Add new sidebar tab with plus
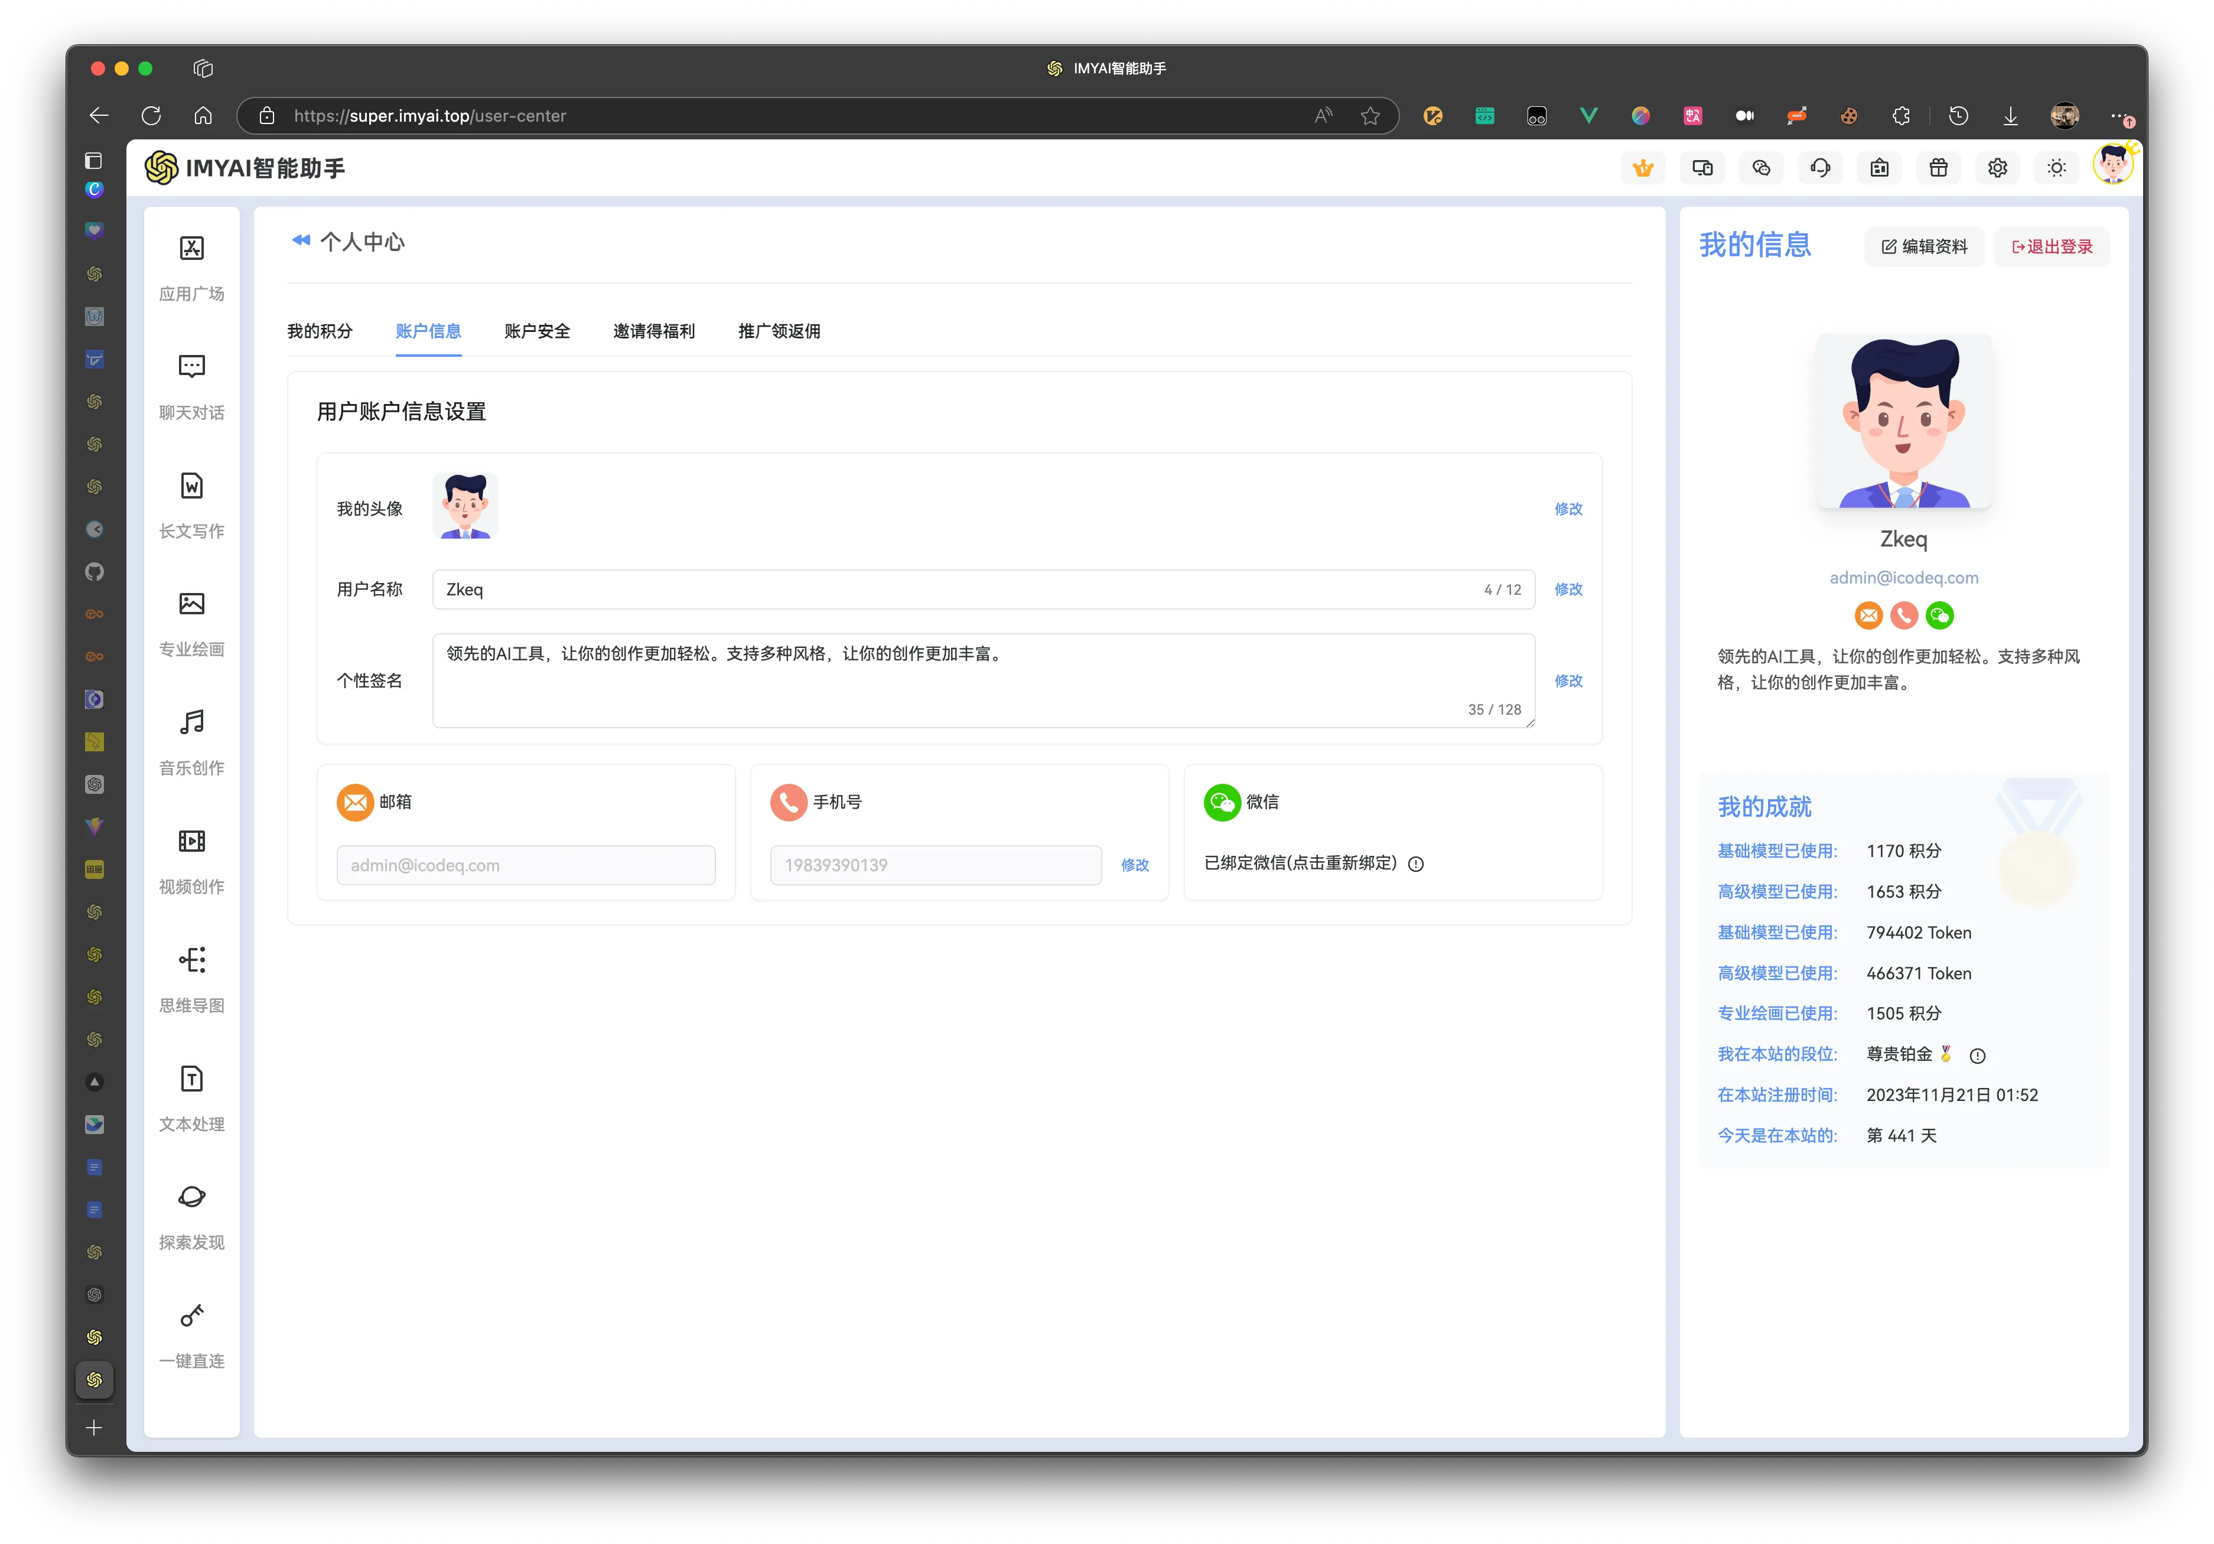The height and width of the screenshot is (1544, 2214). pyautogui.click(x=93, y=1427)
